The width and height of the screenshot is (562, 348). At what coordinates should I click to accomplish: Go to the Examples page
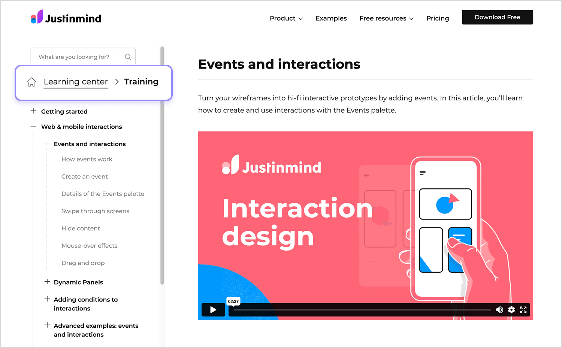(331, 18)
